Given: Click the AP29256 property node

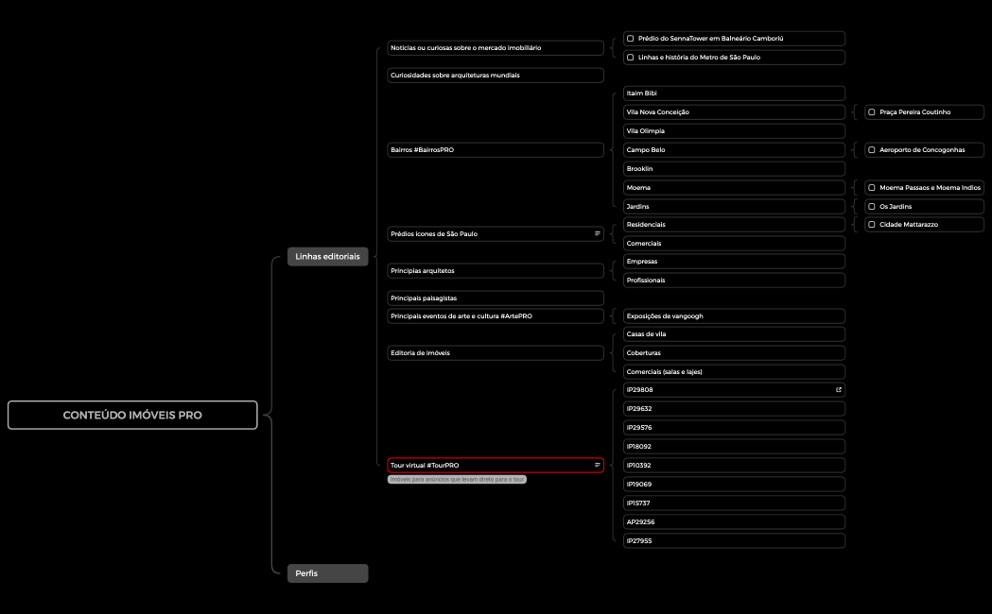Looking at the screenshot, I should point(734,522).
